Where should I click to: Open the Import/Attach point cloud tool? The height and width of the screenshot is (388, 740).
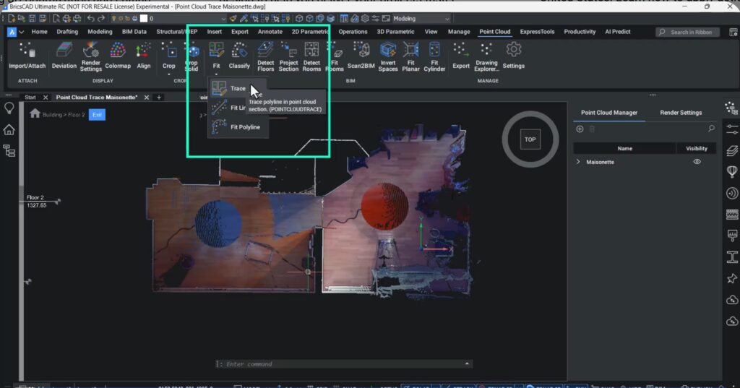click(27, 56)
